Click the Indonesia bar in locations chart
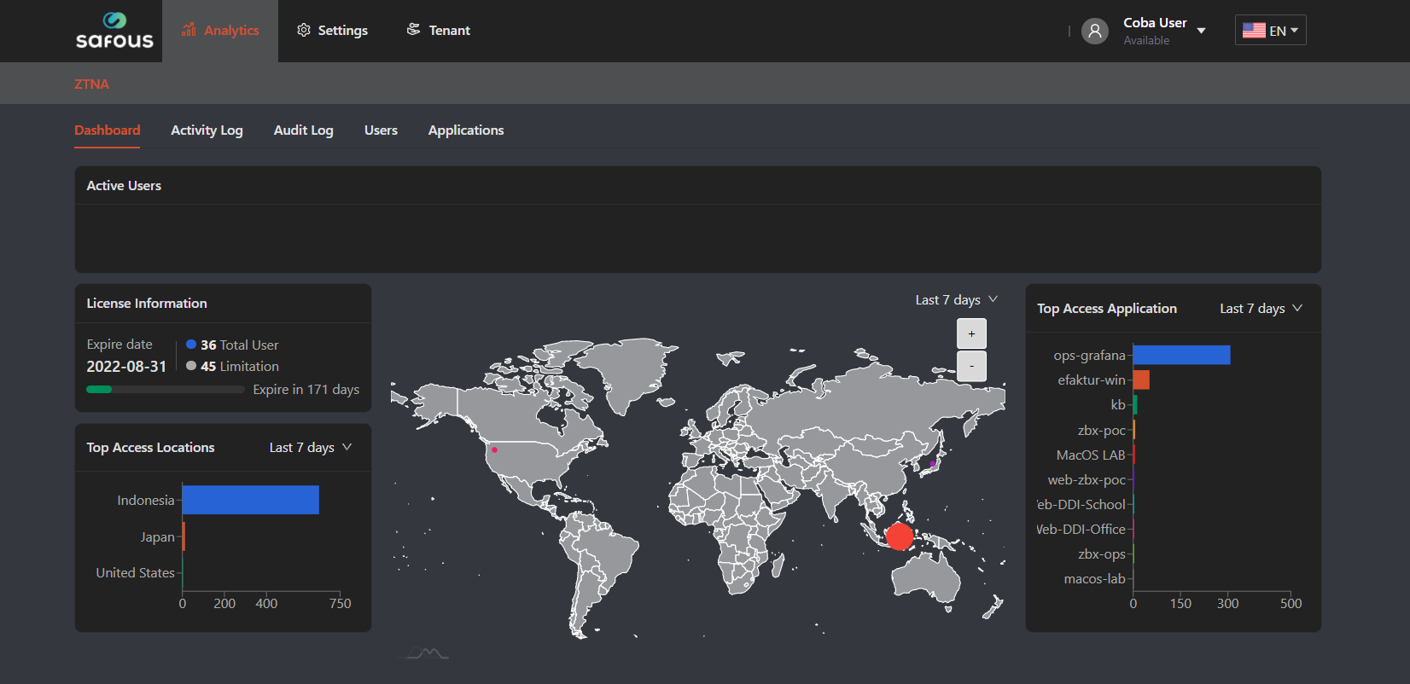Screen dimensions: 1410x684 (x=250, y=500)
